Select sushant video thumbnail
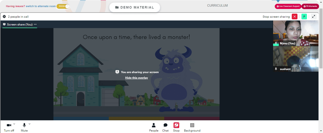 coord(296,59)
